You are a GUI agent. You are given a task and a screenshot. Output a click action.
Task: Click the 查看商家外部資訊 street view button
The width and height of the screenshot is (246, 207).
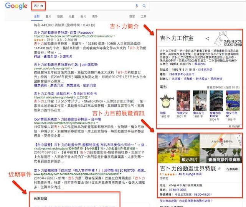tap(224, 160)
